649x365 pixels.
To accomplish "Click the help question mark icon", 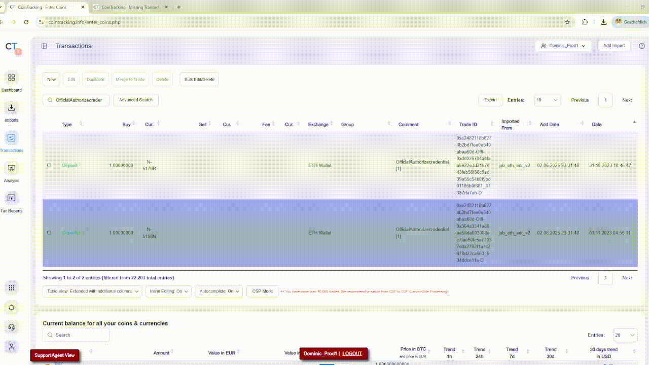I will (x=642, y=46).
